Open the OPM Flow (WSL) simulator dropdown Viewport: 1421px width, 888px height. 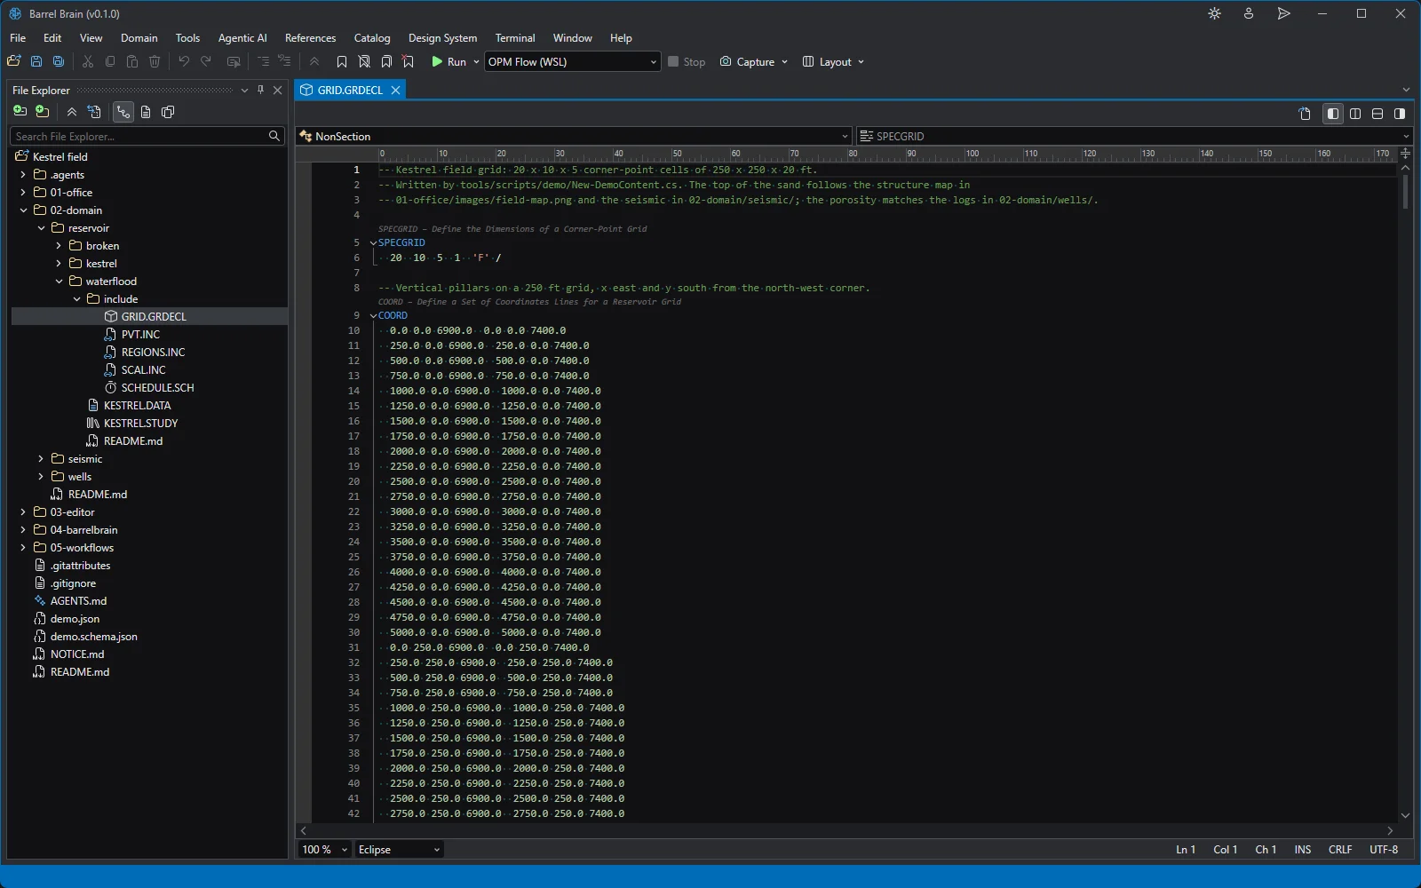[x=573, y=62]
